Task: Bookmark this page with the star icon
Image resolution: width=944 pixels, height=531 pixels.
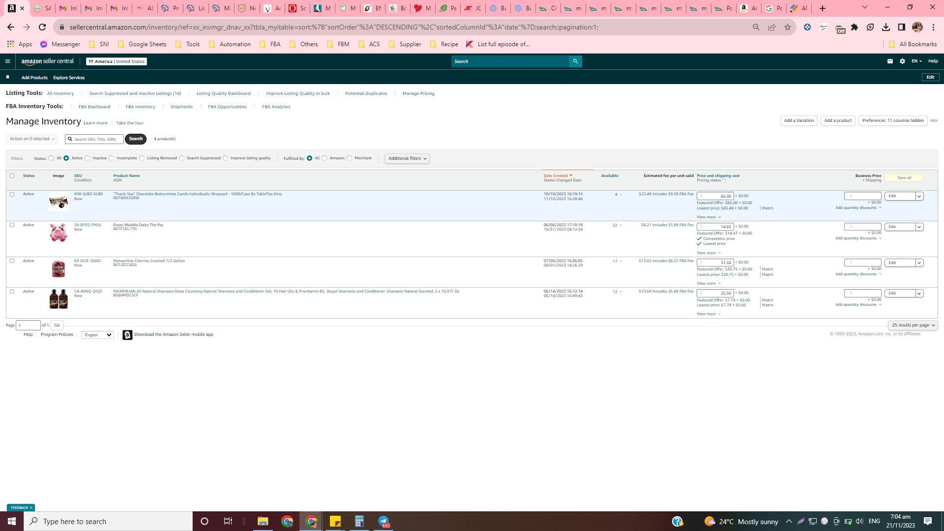Action: (x=788, y=27)
